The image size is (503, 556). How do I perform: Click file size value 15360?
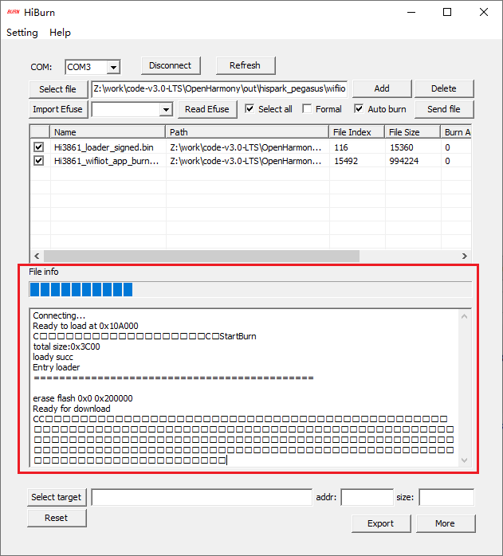click(402, 147)
